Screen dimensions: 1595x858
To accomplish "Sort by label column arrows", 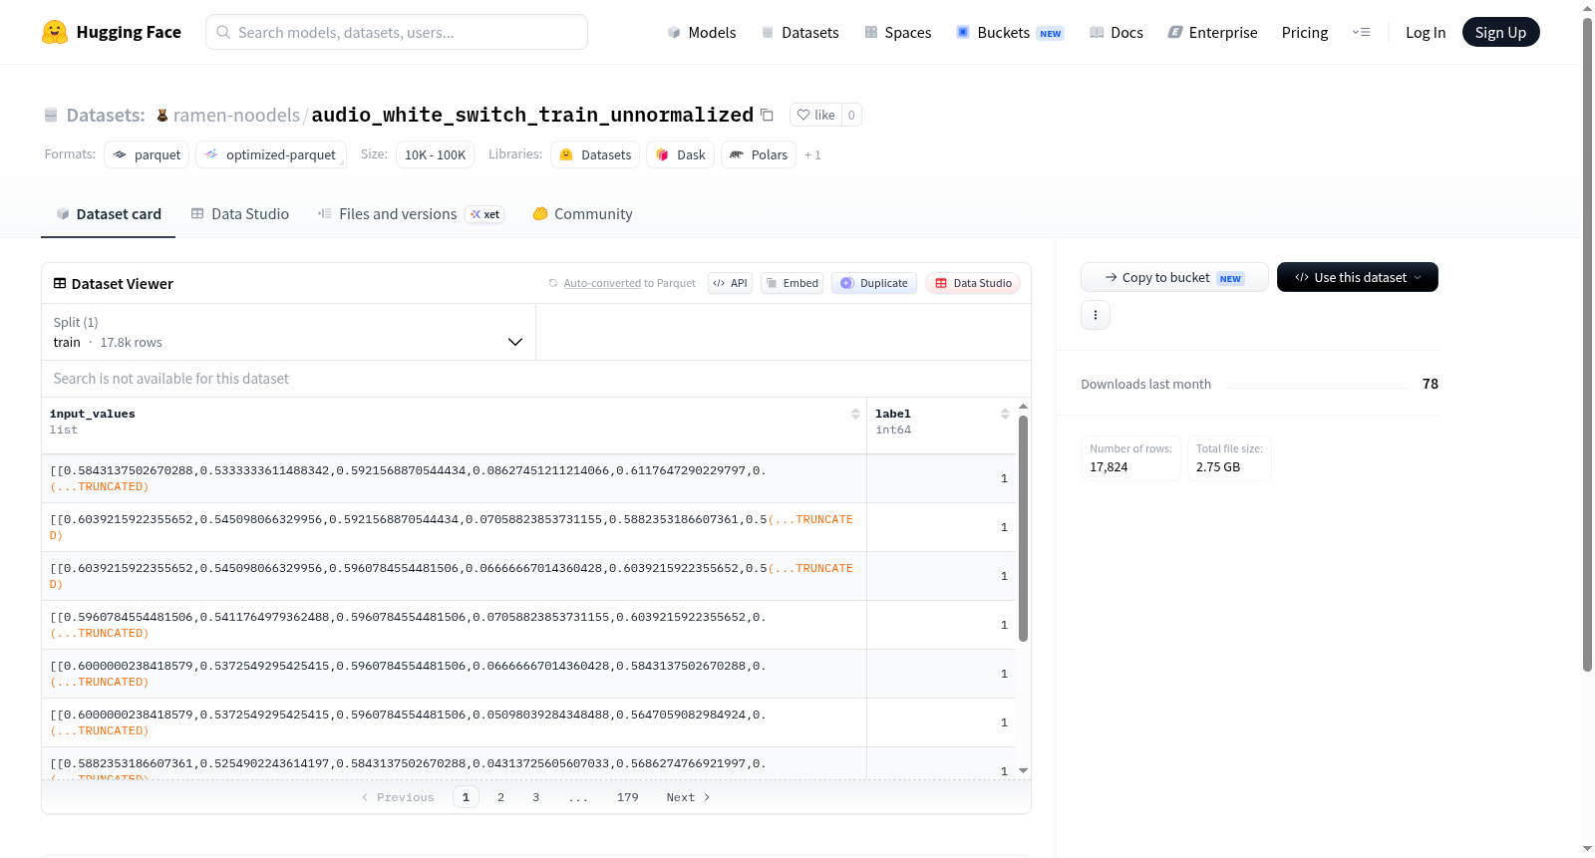I will (x=1005, y=414).
